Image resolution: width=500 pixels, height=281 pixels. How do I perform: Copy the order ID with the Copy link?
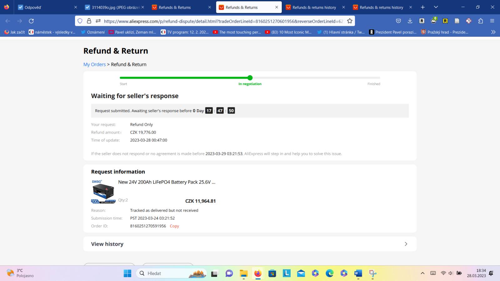[174, 226]
